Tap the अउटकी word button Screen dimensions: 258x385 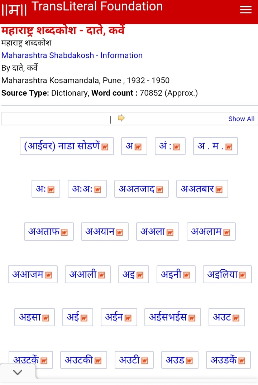tap(79, 360)
